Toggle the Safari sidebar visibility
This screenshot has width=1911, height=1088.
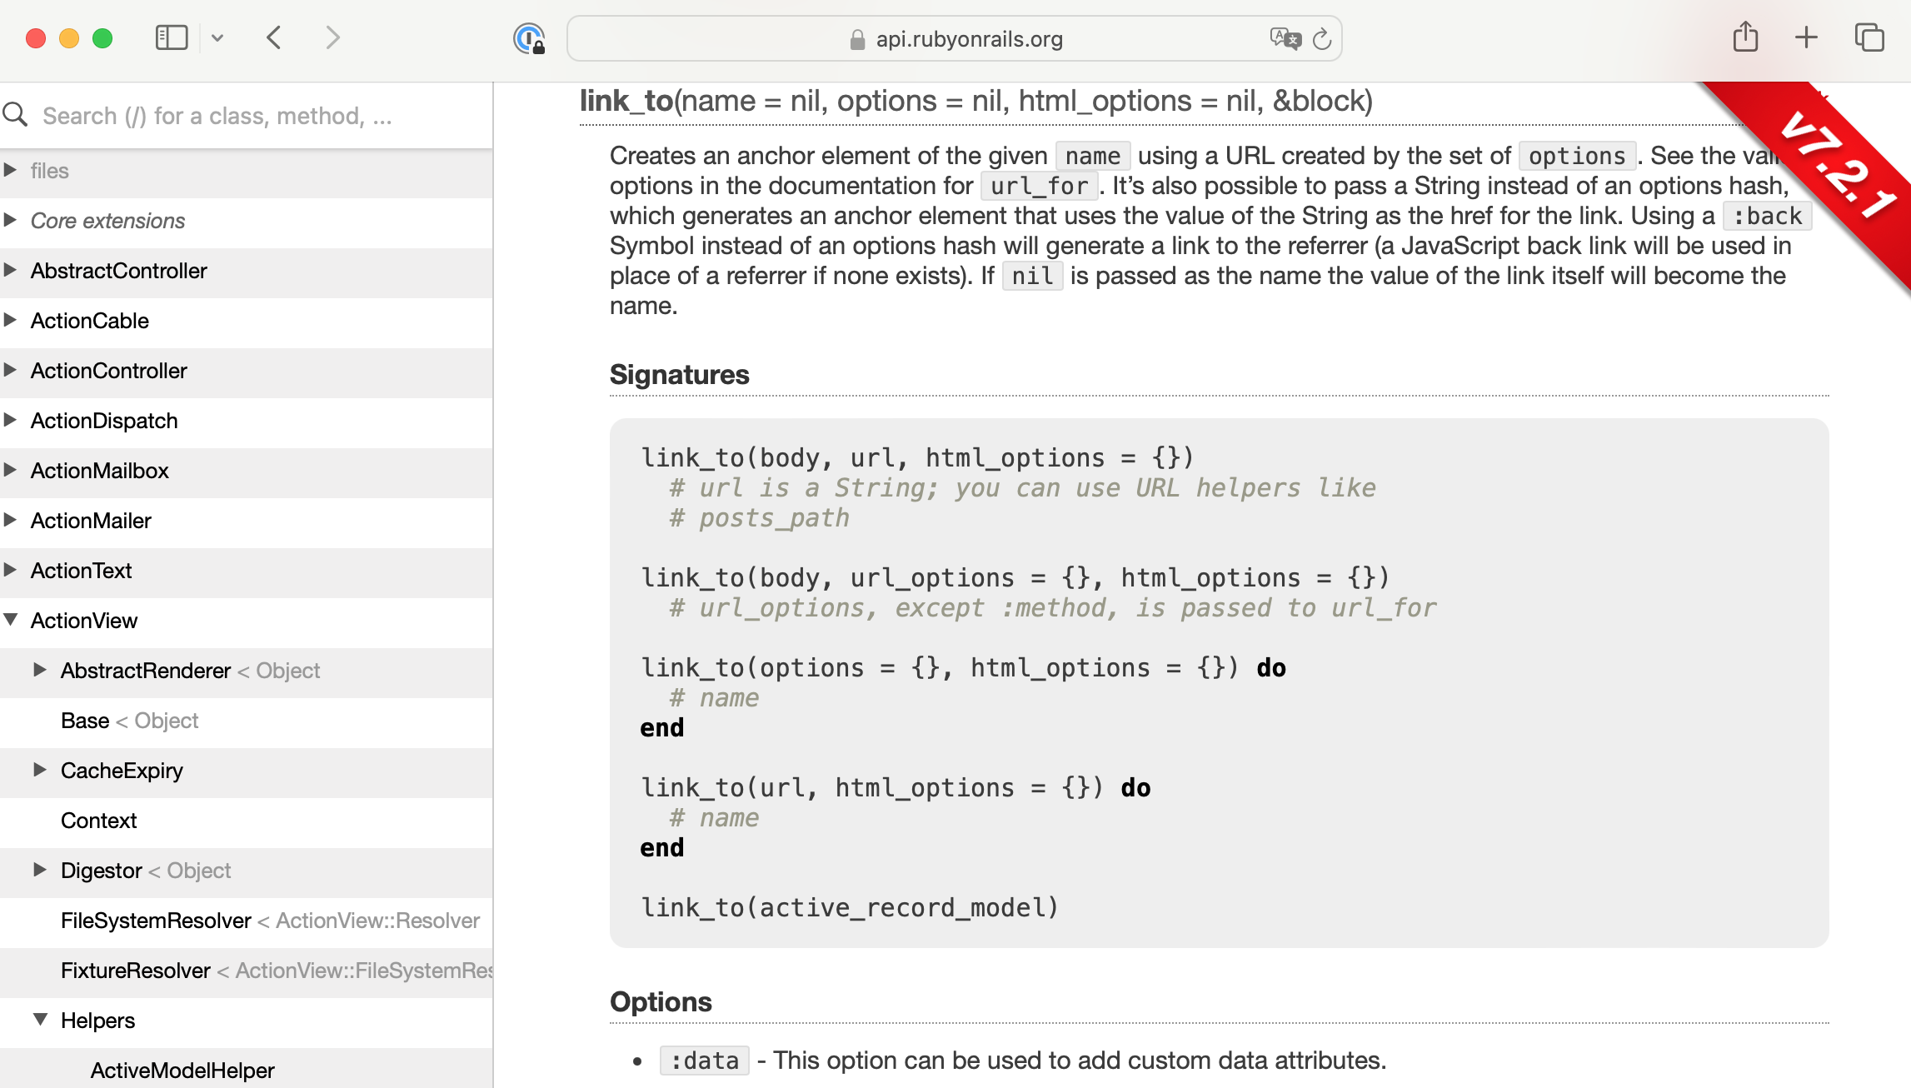tap(171, 37)
